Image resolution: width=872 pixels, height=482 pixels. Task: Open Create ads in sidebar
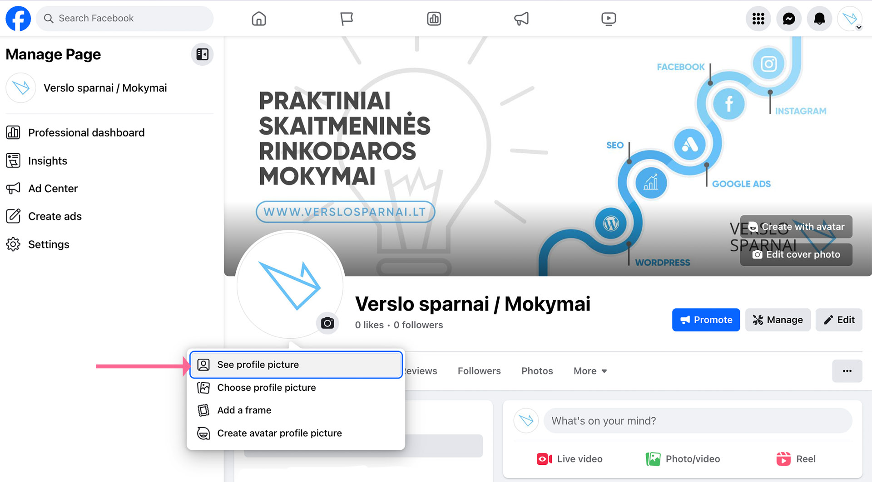tap(109, 216)
